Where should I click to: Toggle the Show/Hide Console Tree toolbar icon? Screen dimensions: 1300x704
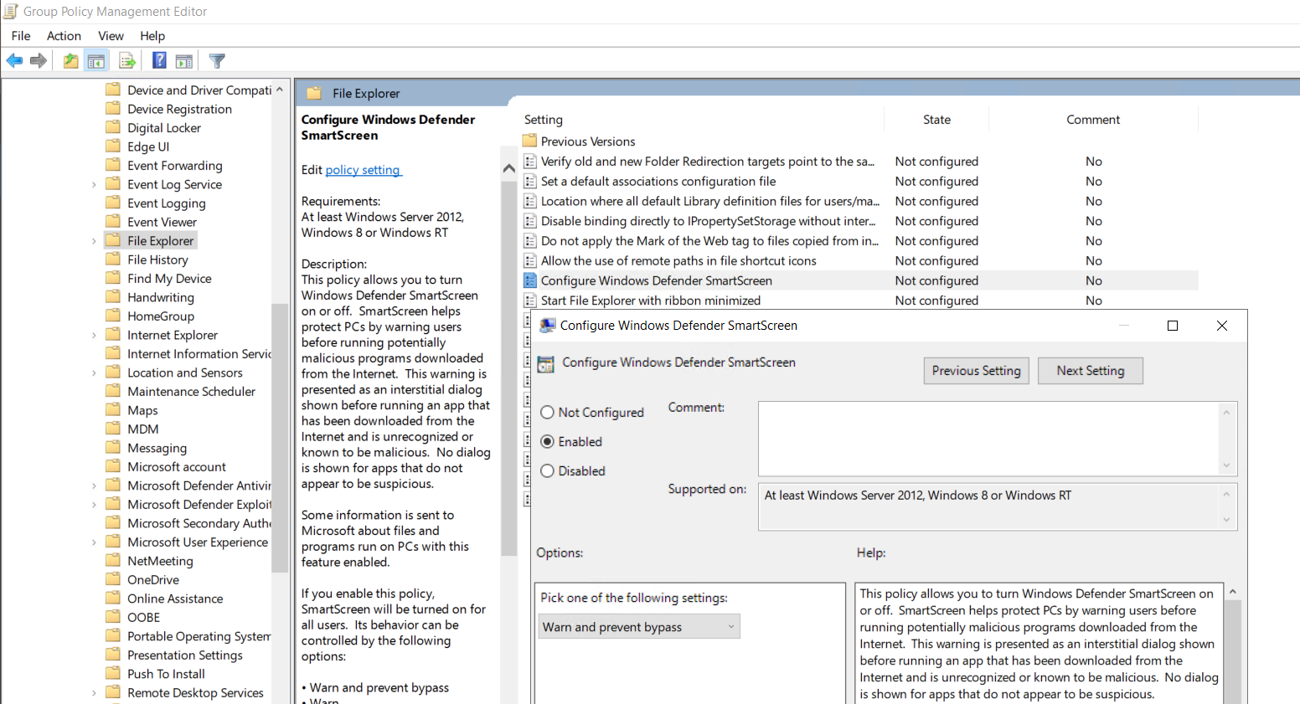96,60
